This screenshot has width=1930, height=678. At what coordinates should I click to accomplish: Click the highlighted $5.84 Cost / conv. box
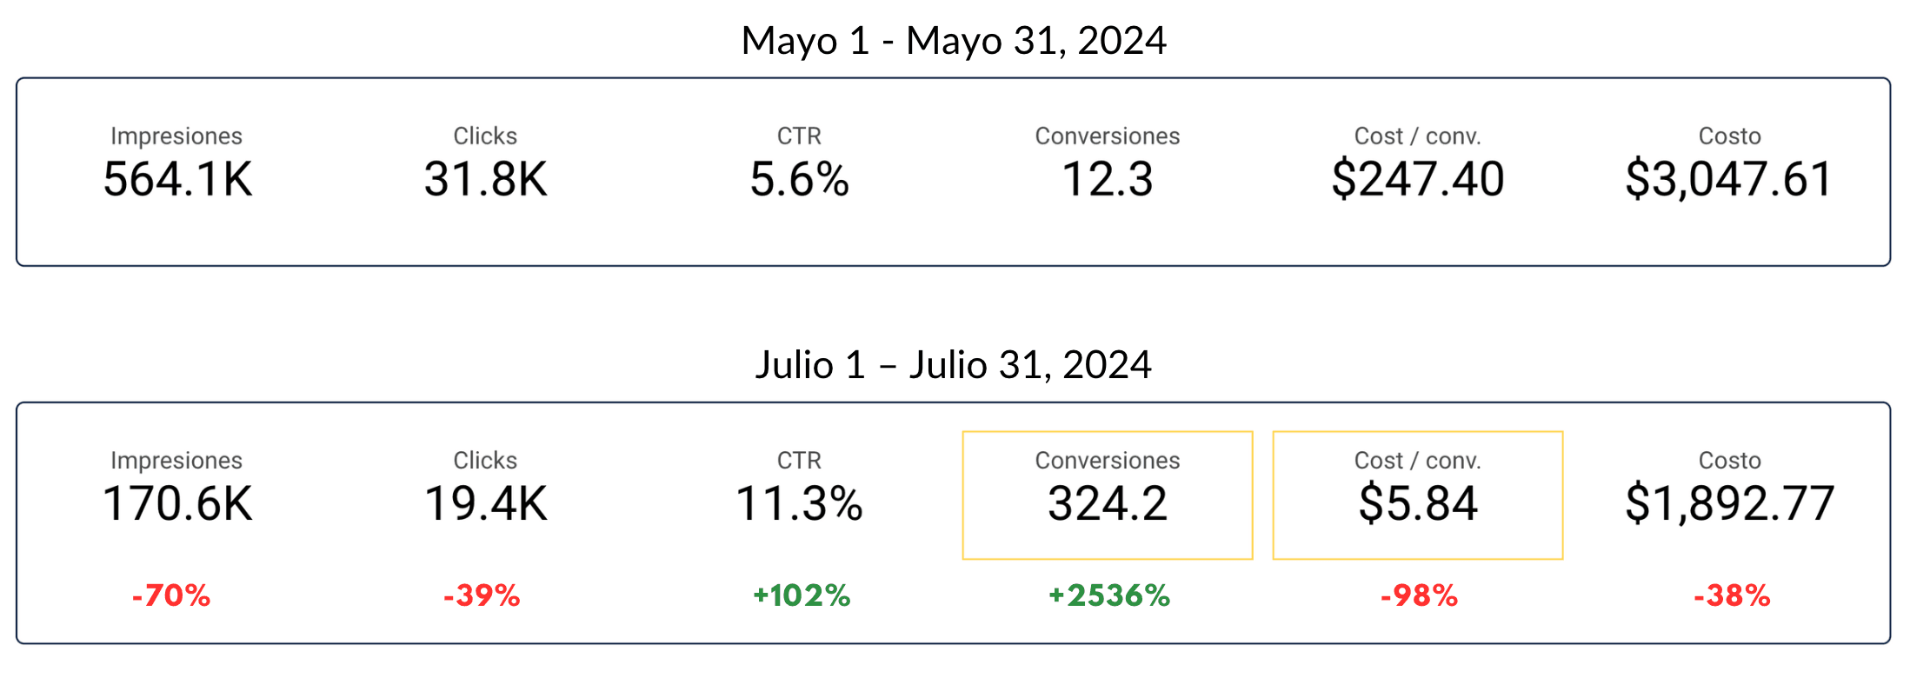click(1417, 495)
